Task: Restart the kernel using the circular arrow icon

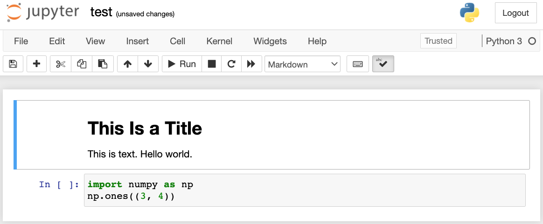Action: [x=231, y=64]
